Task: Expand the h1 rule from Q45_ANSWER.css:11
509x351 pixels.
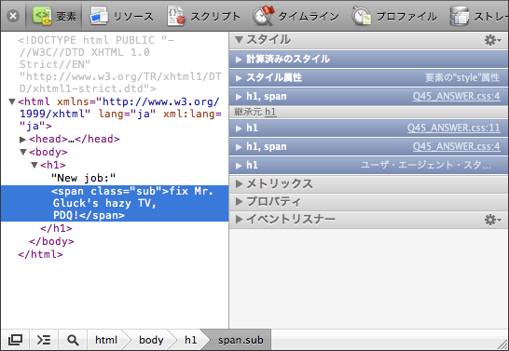Action: tap(239, 128)
